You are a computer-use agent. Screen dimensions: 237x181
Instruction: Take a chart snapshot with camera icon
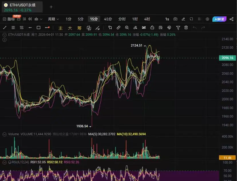point(175,19)
